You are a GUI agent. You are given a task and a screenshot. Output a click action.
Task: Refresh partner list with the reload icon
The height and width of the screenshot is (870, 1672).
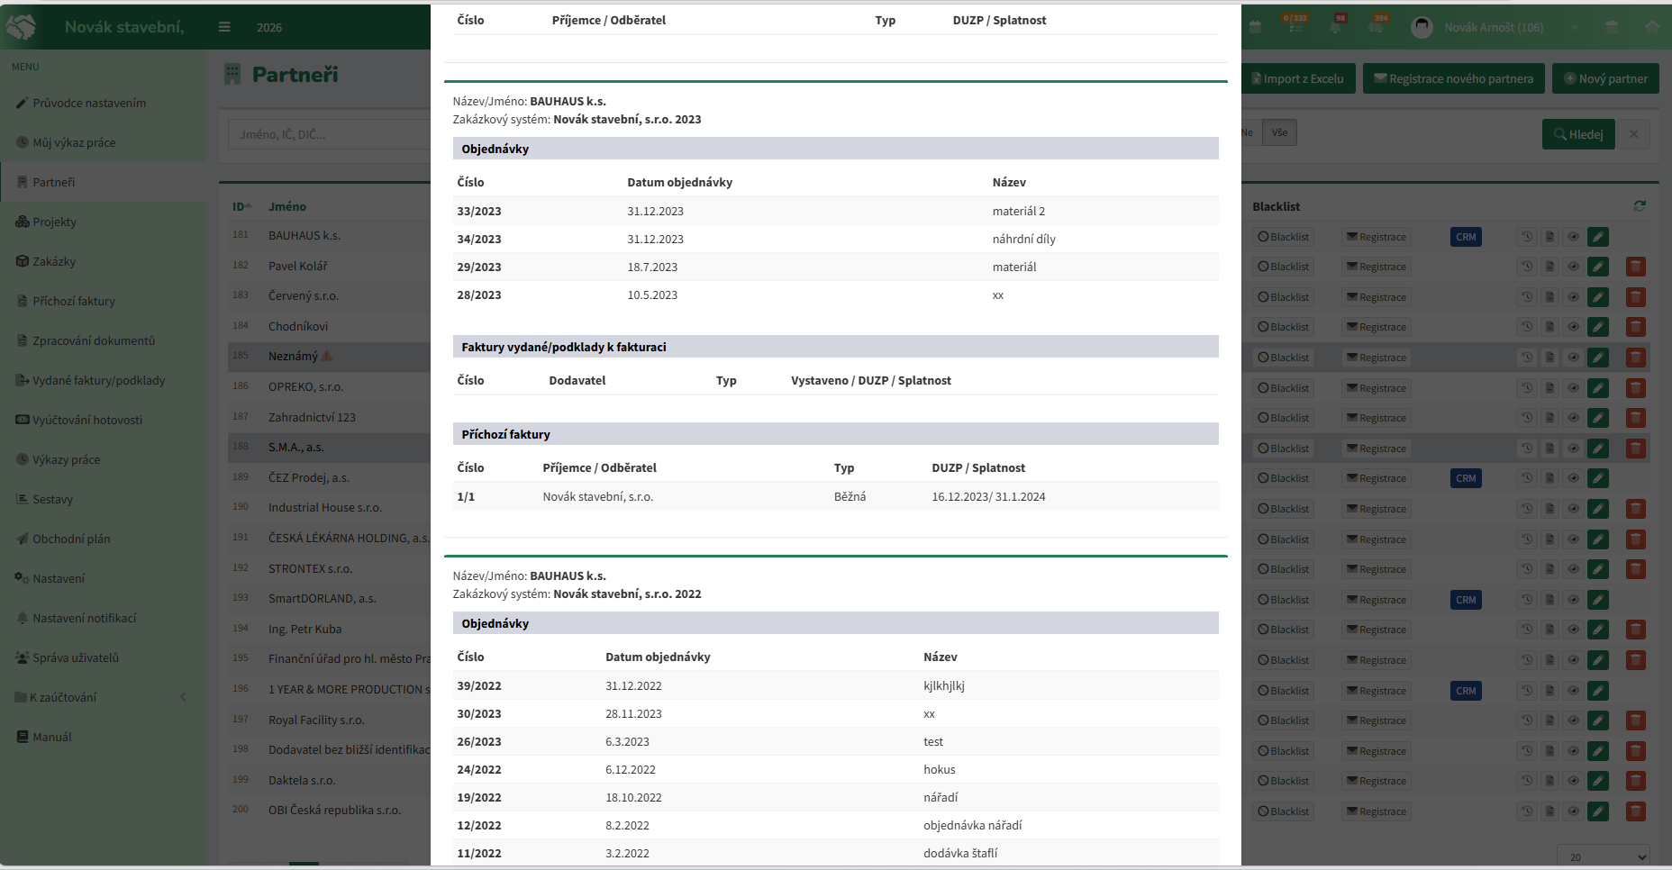(x=1640, y=206)
